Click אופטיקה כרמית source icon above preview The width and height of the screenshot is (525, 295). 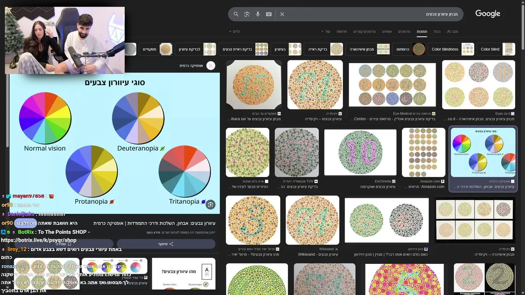pyautogui.click(x=211, y=66)
